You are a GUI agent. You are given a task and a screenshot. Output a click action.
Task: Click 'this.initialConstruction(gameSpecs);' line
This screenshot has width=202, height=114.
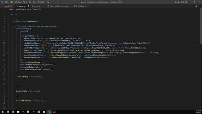click(x=38, y=65)
